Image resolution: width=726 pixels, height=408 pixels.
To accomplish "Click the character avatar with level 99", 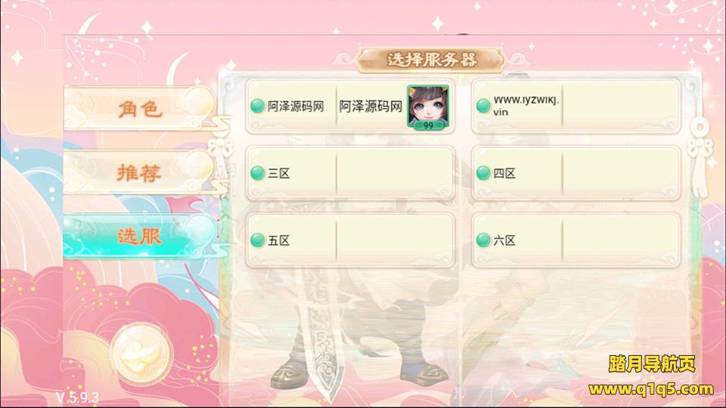I will 428,107.
